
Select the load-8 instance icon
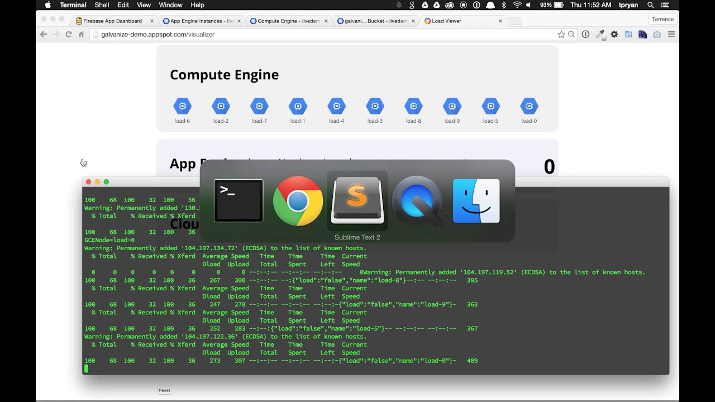(413, 106)
